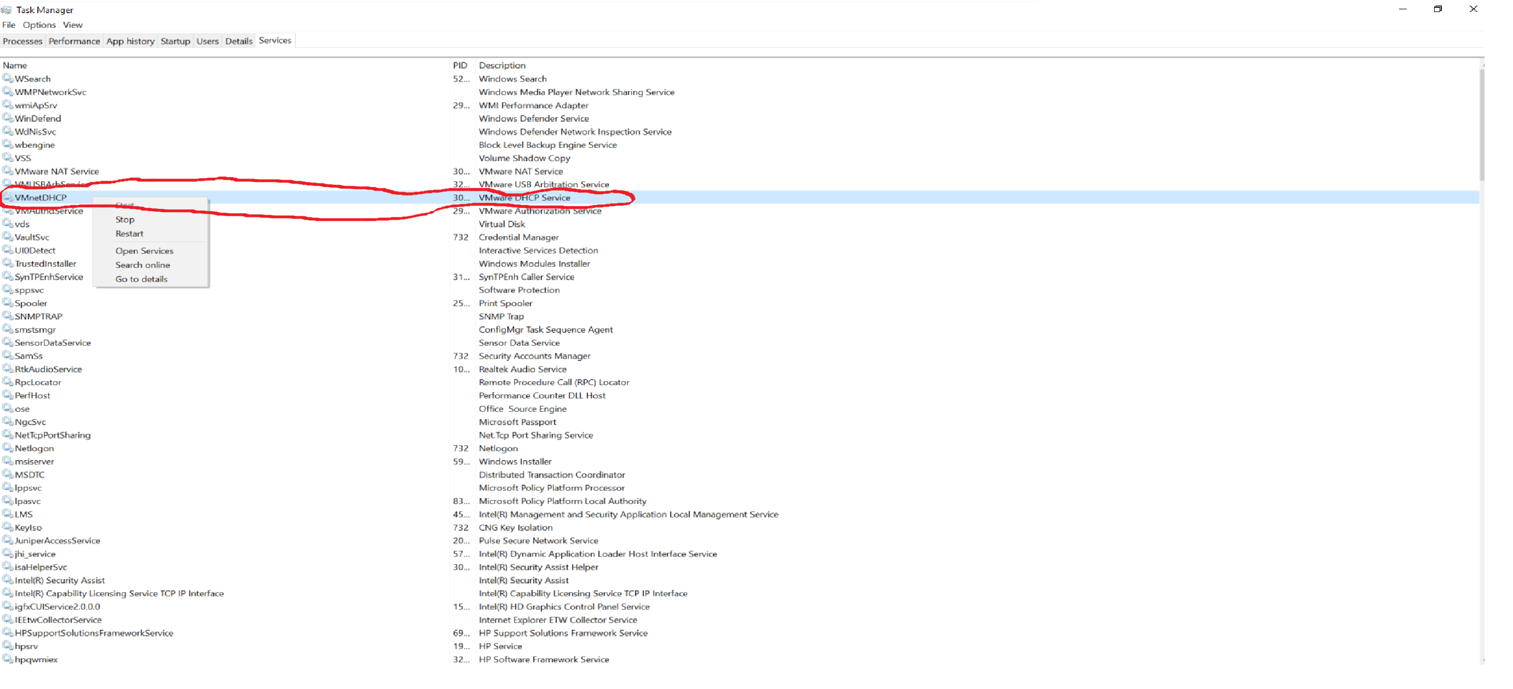1513x689 pixels.
Task: Click the gear icon beside wmiApSrv
Action: [x=8, y=105]
